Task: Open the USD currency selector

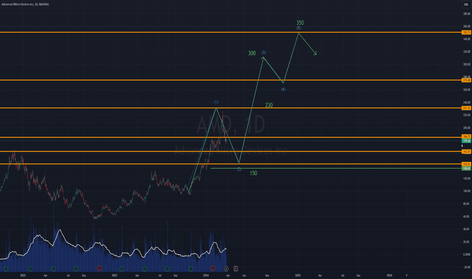Action: tap(466, 5)
